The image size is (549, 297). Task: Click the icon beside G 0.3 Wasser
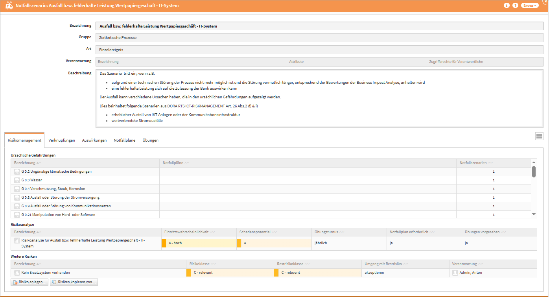[17, 180]
